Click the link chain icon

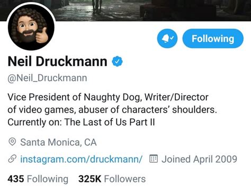pos(12,159)
